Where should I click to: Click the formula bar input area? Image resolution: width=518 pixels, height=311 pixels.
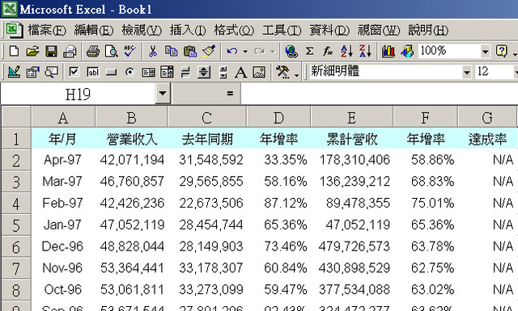tap(380, 94)
